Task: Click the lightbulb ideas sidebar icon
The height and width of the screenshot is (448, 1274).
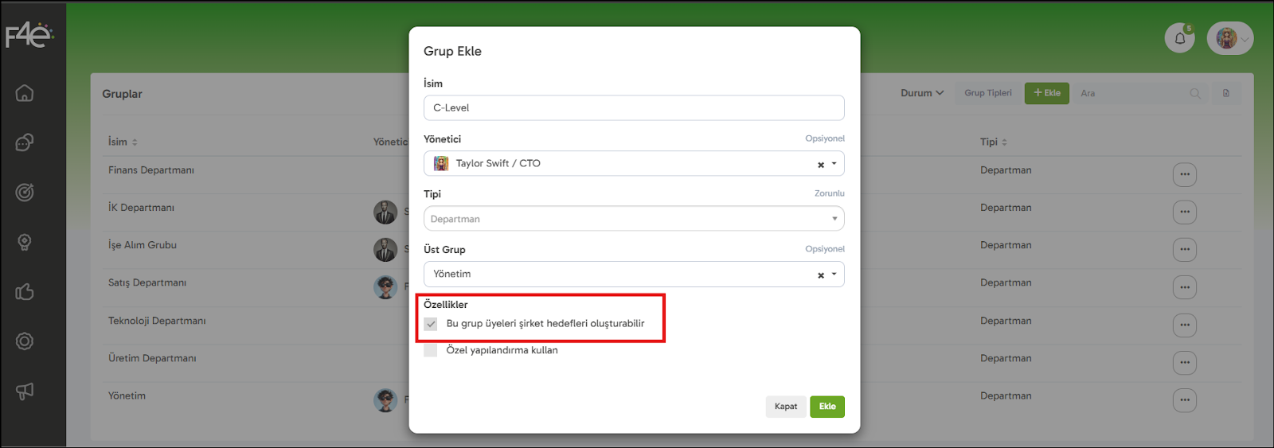Action: 25,243
